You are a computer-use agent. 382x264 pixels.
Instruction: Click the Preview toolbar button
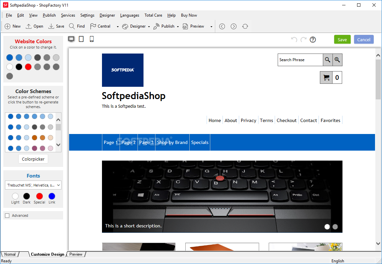click(193, 26)
